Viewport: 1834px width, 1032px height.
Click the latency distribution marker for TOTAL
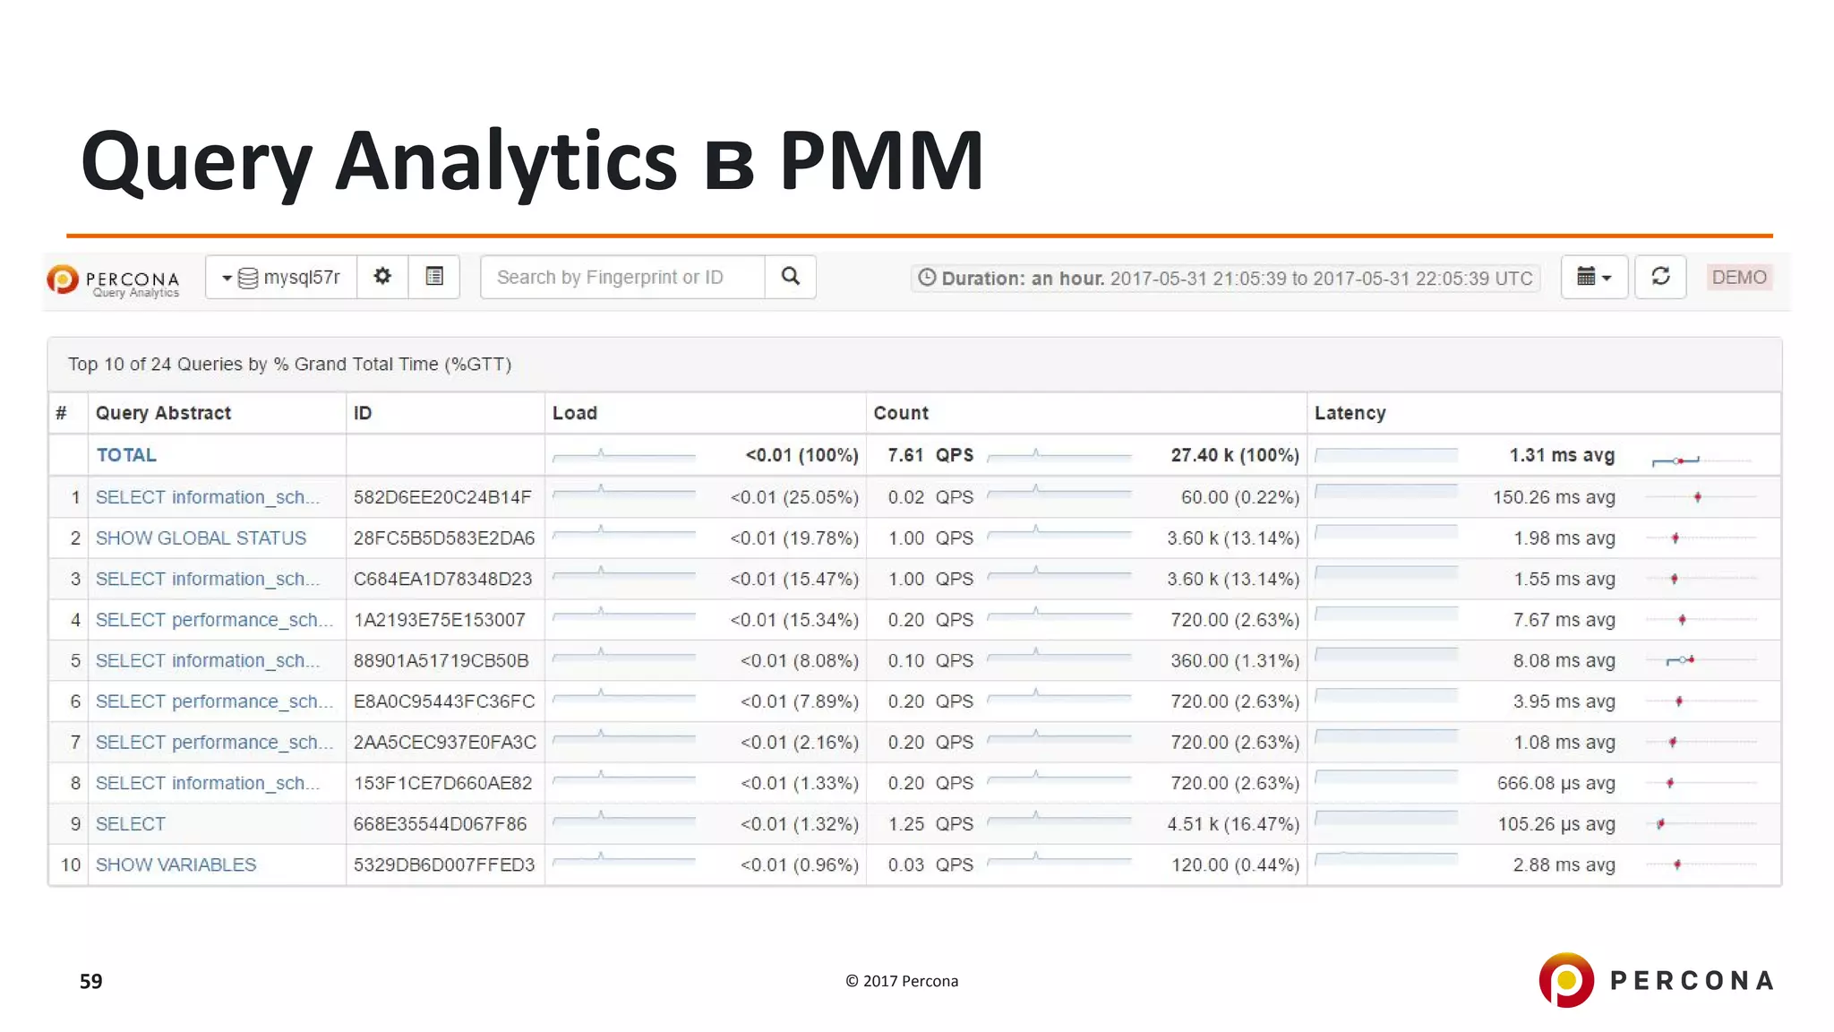(x=1676, y=460)
